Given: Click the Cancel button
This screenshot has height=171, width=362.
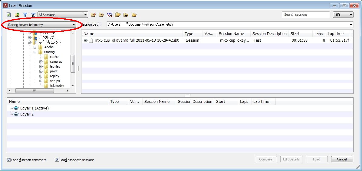Looking at the screenshot, I should pos(342,159).
